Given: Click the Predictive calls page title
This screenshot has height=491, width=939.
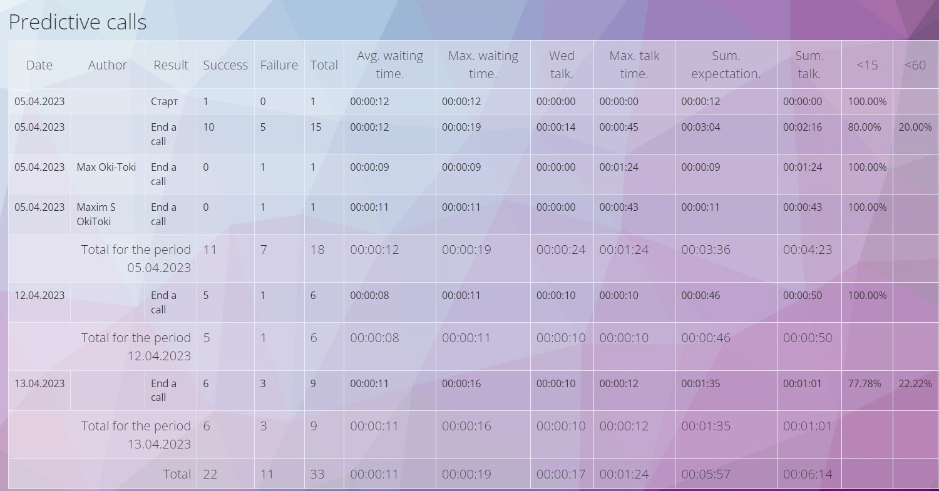Looking at the screenshot, I should 78,22.
